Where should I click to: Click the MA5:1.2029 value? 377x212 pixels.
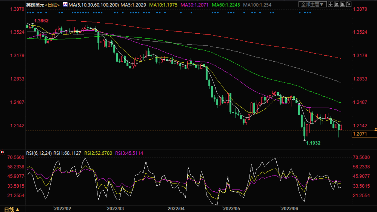[x=133, y=5]
